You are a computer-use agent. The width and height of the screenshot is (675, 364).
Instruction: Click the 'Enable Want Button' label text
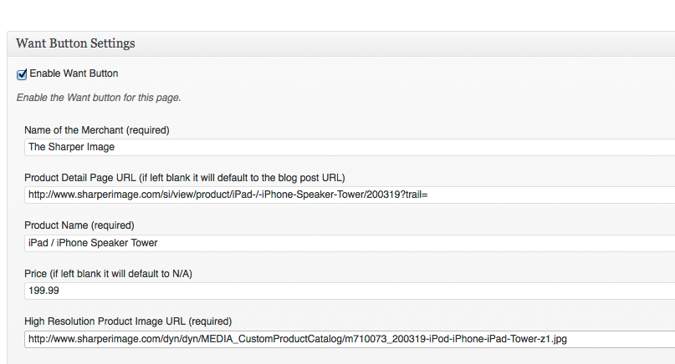[x=74, y=73]
